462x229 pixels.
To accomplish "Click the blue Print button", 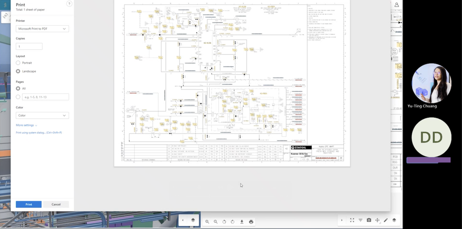I will 29,204.
